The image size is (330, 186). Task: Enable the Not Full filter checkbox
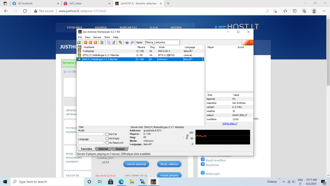coord(107,134)
